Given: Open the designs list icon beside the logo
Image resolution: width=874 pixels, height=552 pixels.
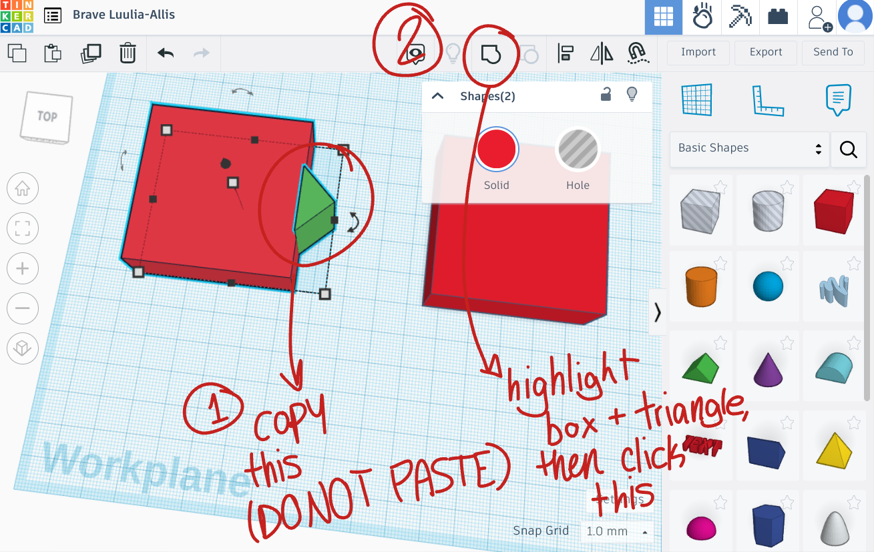Looking at the screenshot, I should click(53, 15).
